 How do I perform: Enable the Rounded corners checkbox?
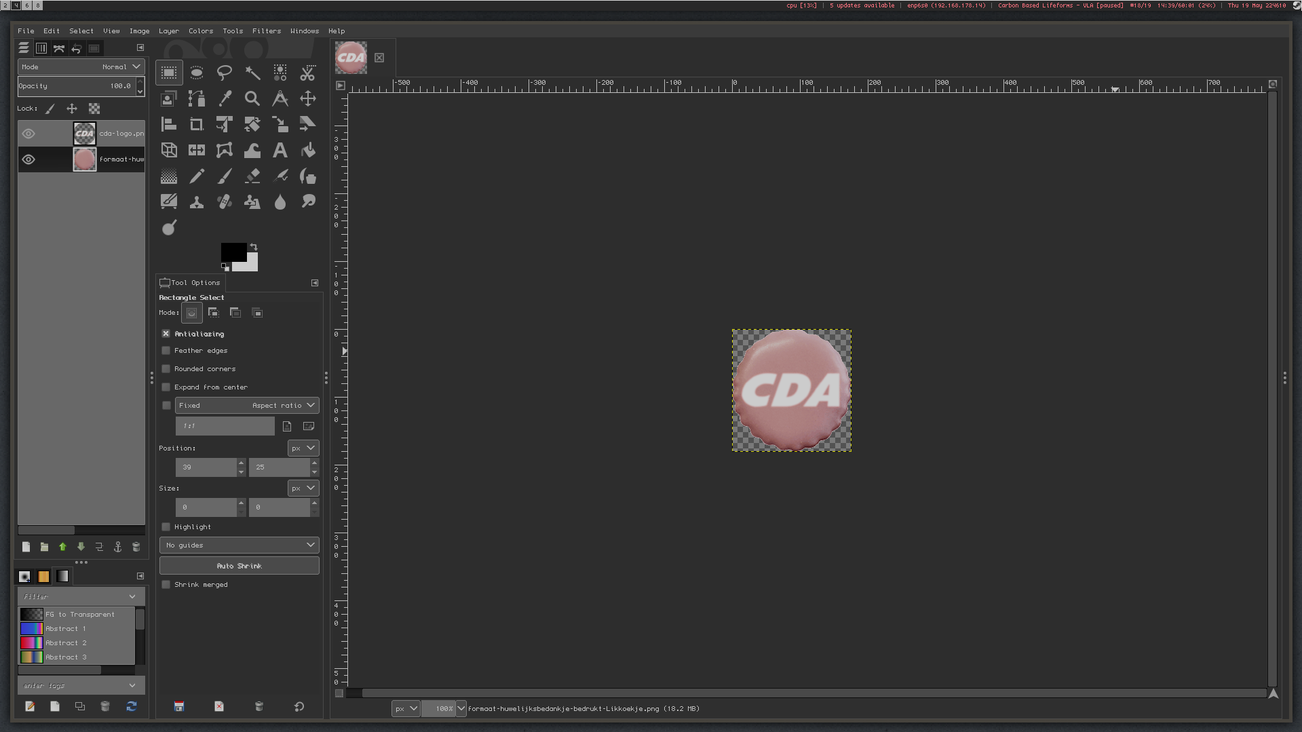(166, 369)
